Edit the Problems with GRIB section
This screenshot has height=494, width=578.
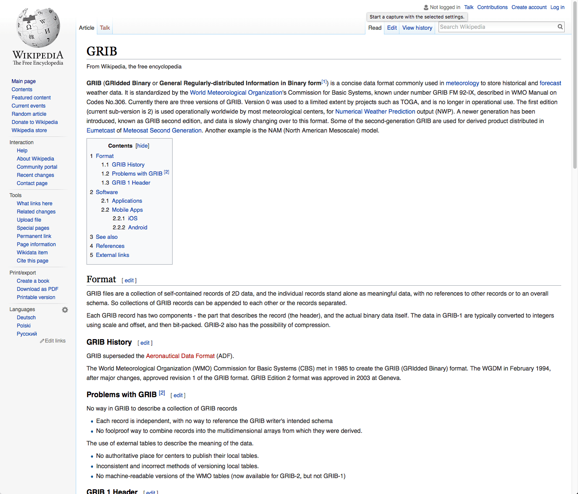tap(178, 395)
